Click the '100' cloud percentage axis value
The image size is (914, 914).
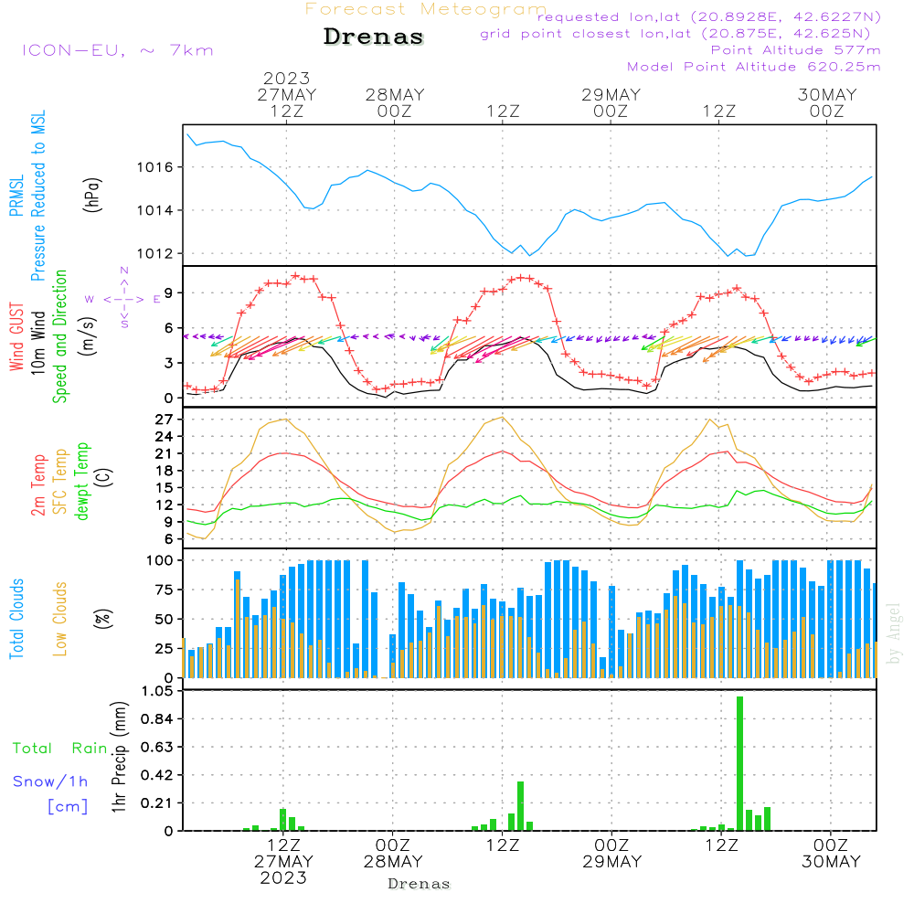coord(160,561)
